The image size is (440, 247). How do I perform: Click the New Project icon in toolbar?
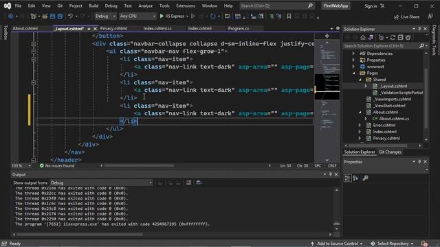tap(34, 16)
